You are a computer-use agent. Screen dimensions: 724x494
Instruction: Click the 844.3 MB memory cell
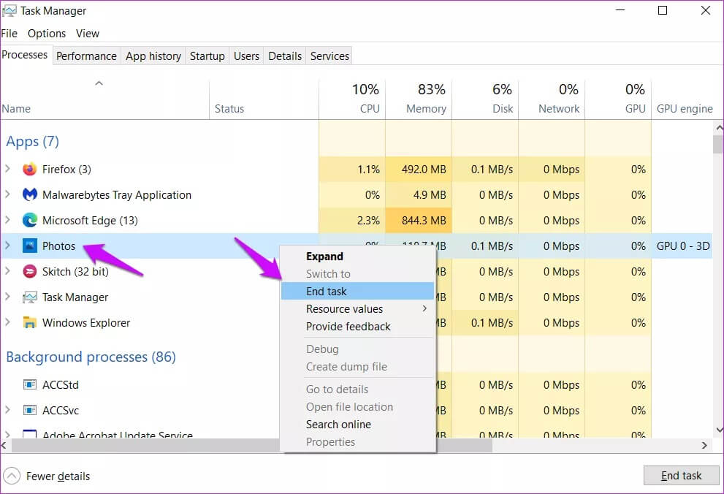(x=419, y=220)
